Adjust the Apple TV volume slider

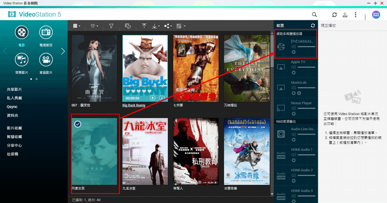(x=307, y=67)
